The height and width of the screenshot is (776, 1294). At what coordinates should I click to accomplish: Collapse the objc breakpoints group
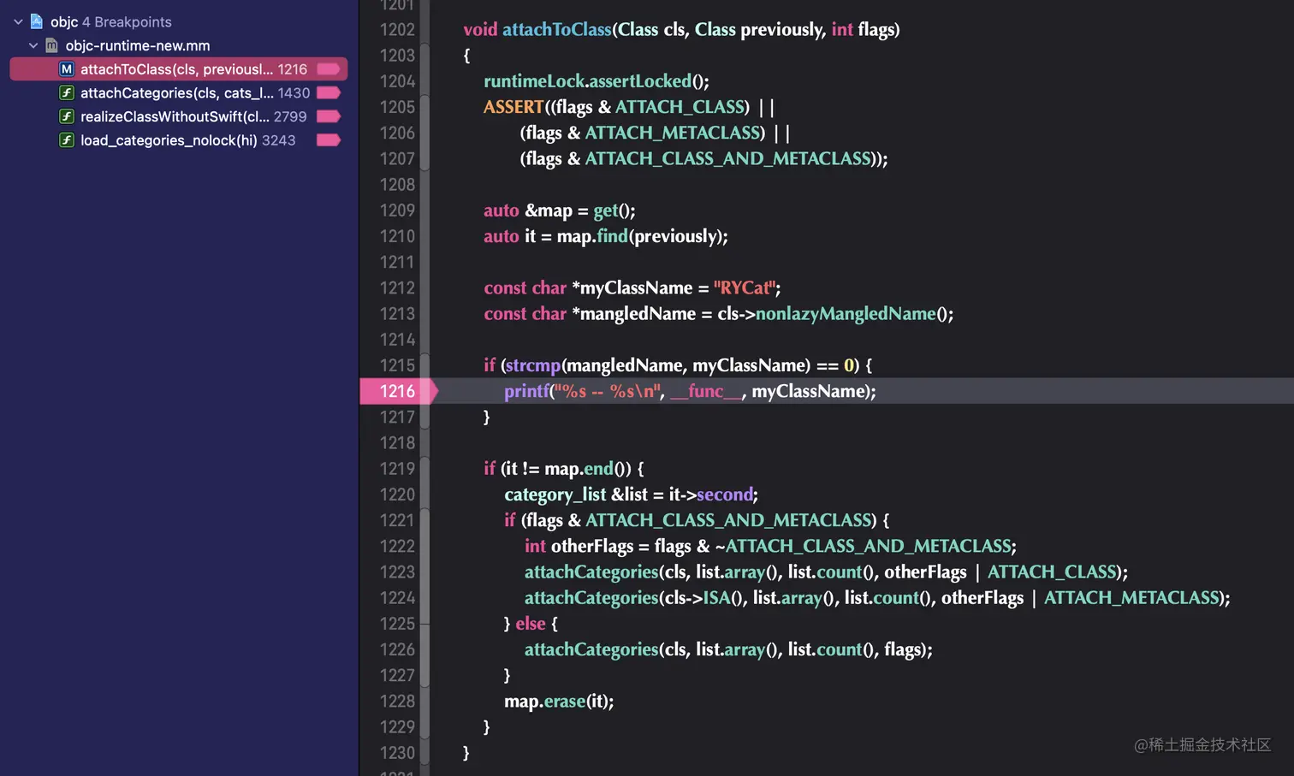point(18,21)
